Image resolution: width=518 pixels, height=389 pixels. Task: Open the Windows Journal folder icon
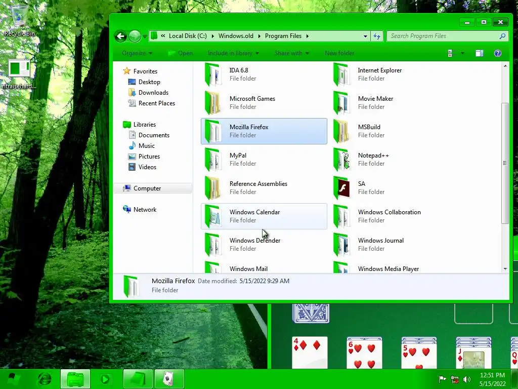[x=341, y=245]
